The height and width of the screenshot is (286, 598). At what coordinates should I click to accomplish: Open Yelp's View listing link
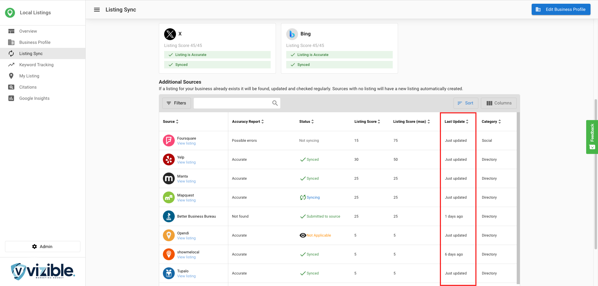(x=186, y=162)
